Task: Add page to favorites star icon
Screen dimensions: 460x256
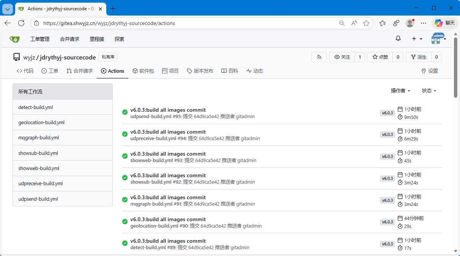Action: tap(366, 23)
